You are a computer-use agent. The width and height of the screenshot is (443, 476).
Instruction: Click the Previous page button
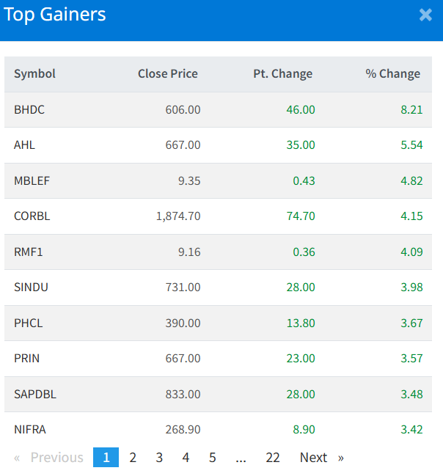tap(49, 458)
